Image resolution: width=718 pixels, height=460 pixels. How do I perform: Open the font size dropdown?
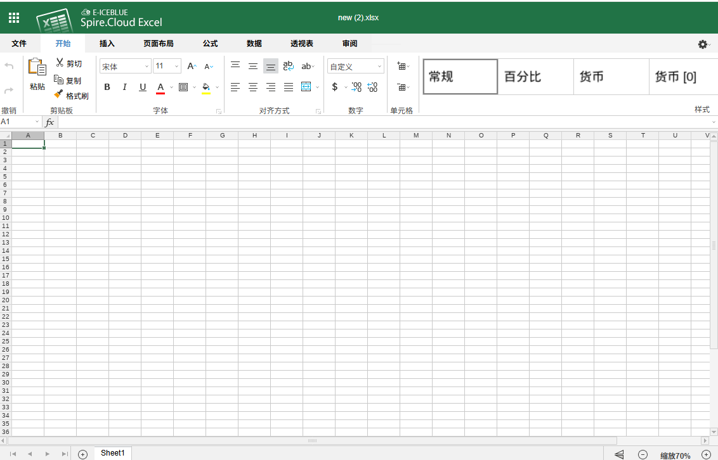[x=167, y=66]
